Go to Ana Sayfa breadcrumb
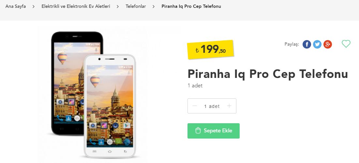 click(16, 7)
